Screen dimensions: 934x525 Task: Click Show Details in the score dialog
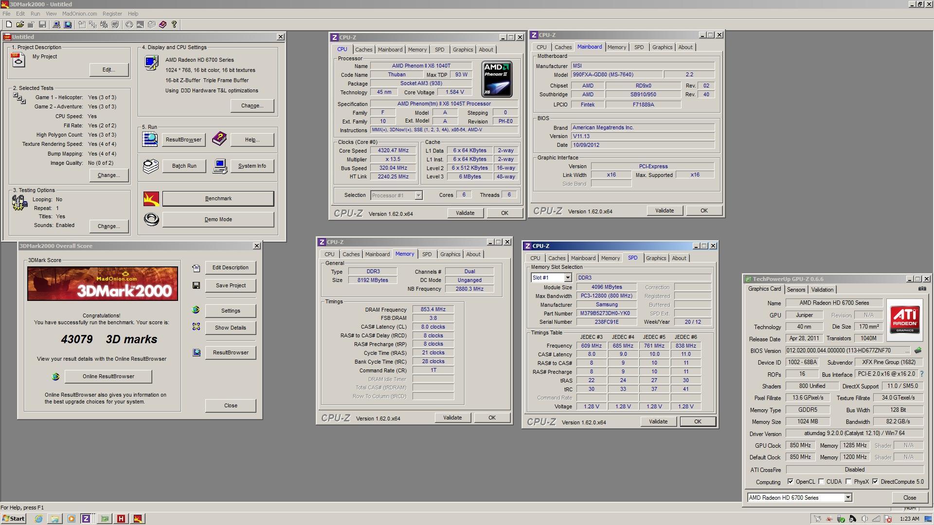[x=231, y=328]
